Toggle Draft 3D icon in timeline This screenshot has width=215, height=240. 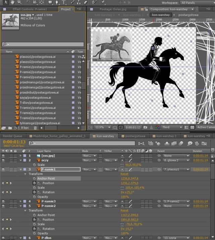pos(158,143)
